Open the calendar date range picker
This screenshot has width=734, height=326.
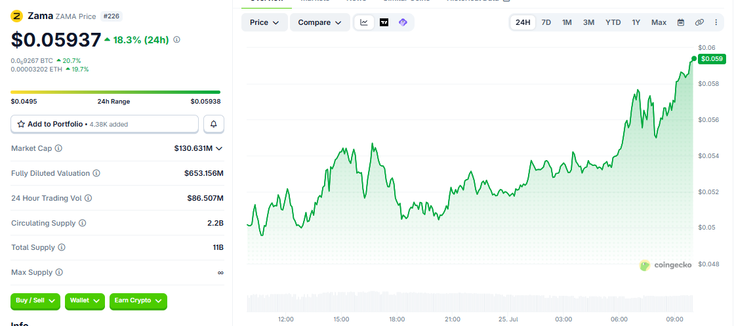681,22
